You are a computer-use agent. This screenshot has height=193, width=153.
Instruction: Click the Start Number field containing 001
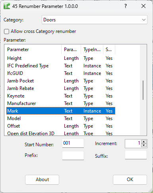click(73, 143)
